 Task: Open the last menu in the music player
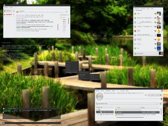(x=127, y=91)
